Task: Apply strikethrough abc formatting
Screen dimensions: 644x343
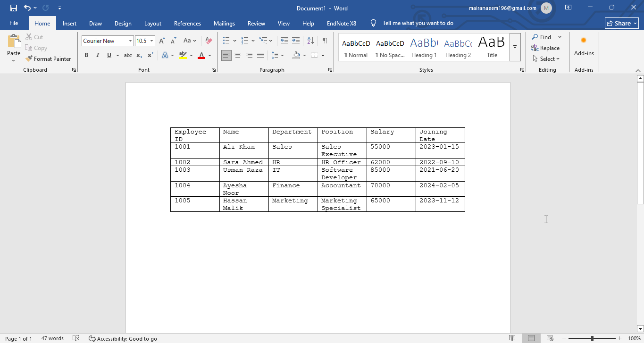Action: click(x=128, y=55)
